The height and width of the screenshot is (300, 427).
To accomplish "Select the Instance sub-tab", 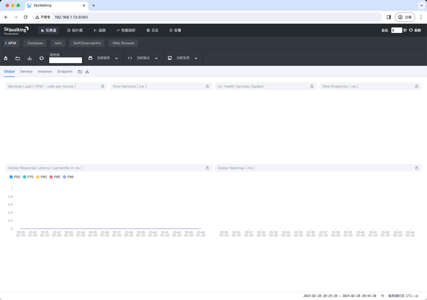I will click(x=45, y=71).
